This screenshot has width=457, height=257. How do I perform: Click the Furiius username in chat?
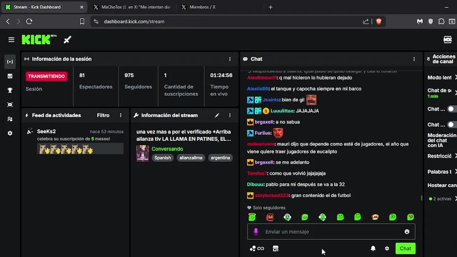click(263, 133)
